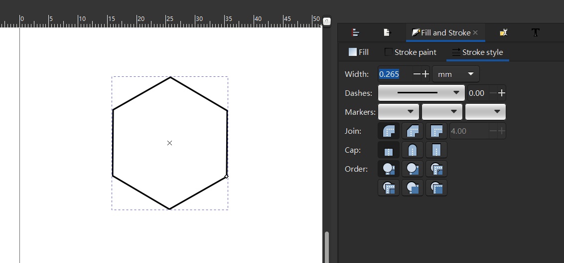The width and height of the screenshot is (564, 263).
Task: Switch to the Stroke style sub-tab
Action: pyautogui.click(x=478, y=52)
